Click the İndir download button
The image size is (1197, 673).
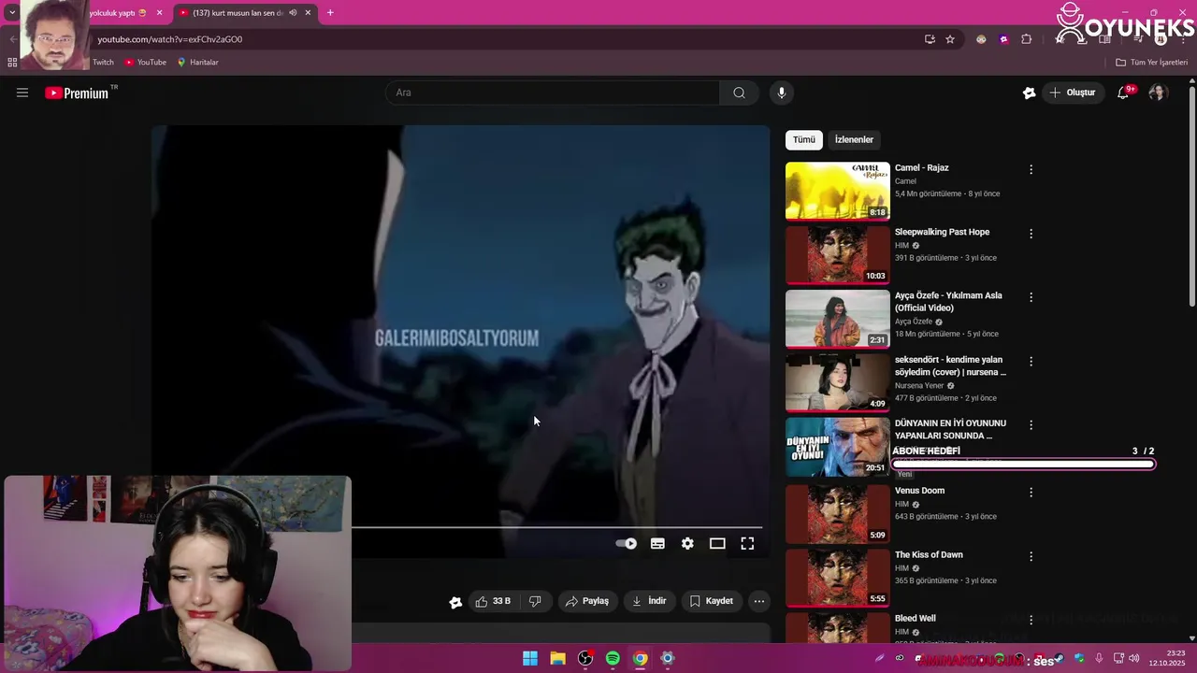click(649, 601)
